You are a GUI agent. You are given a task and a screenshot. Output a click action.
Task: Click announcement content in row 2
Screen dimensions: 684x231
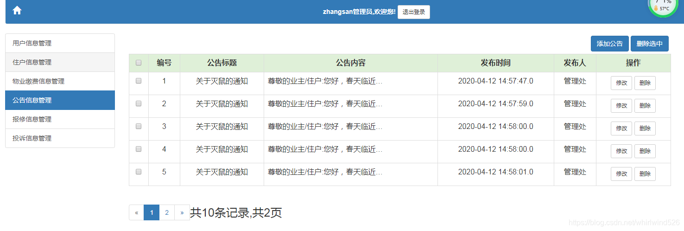coord(325,104)
